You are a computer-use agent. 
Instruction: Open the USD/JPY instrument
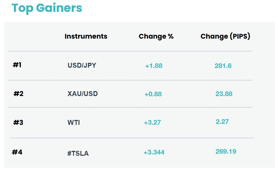coord(82,65)
